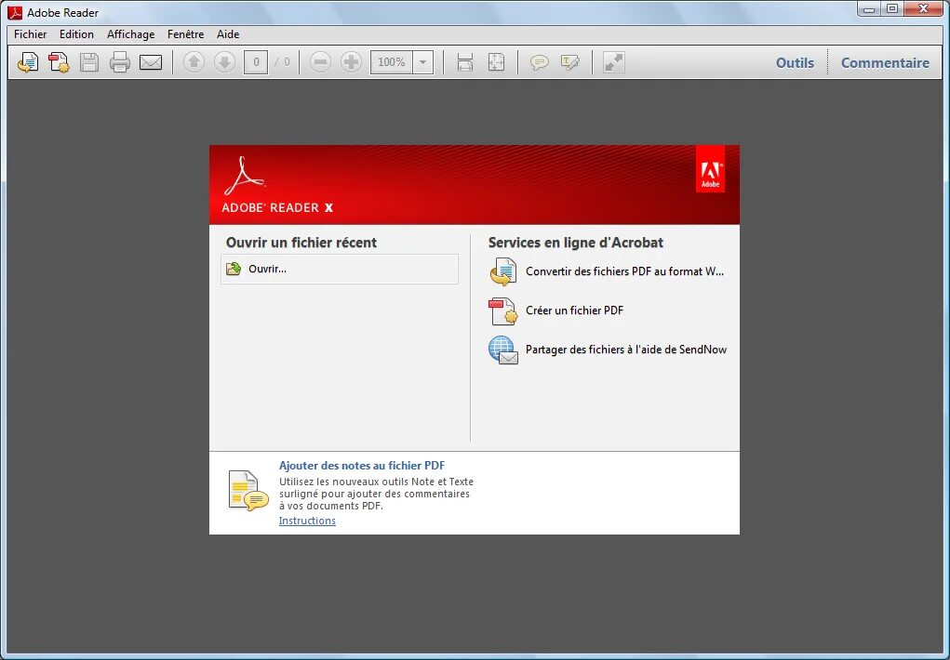Click Partager des fichiers à l'aide de SendNow
950x660 pixels.
pyautogui.click(x=626, y=350)
